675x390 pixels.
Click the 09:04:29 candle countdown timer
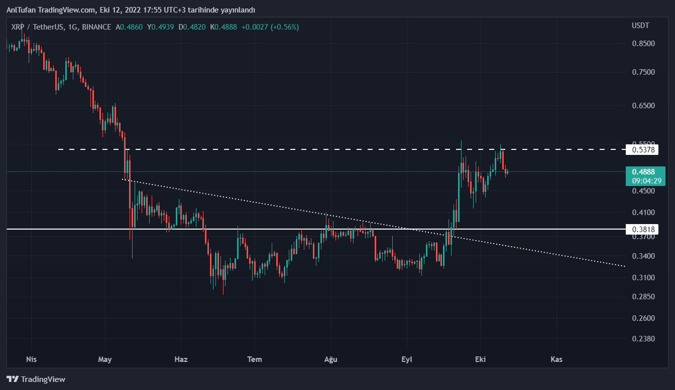(645, 180)
